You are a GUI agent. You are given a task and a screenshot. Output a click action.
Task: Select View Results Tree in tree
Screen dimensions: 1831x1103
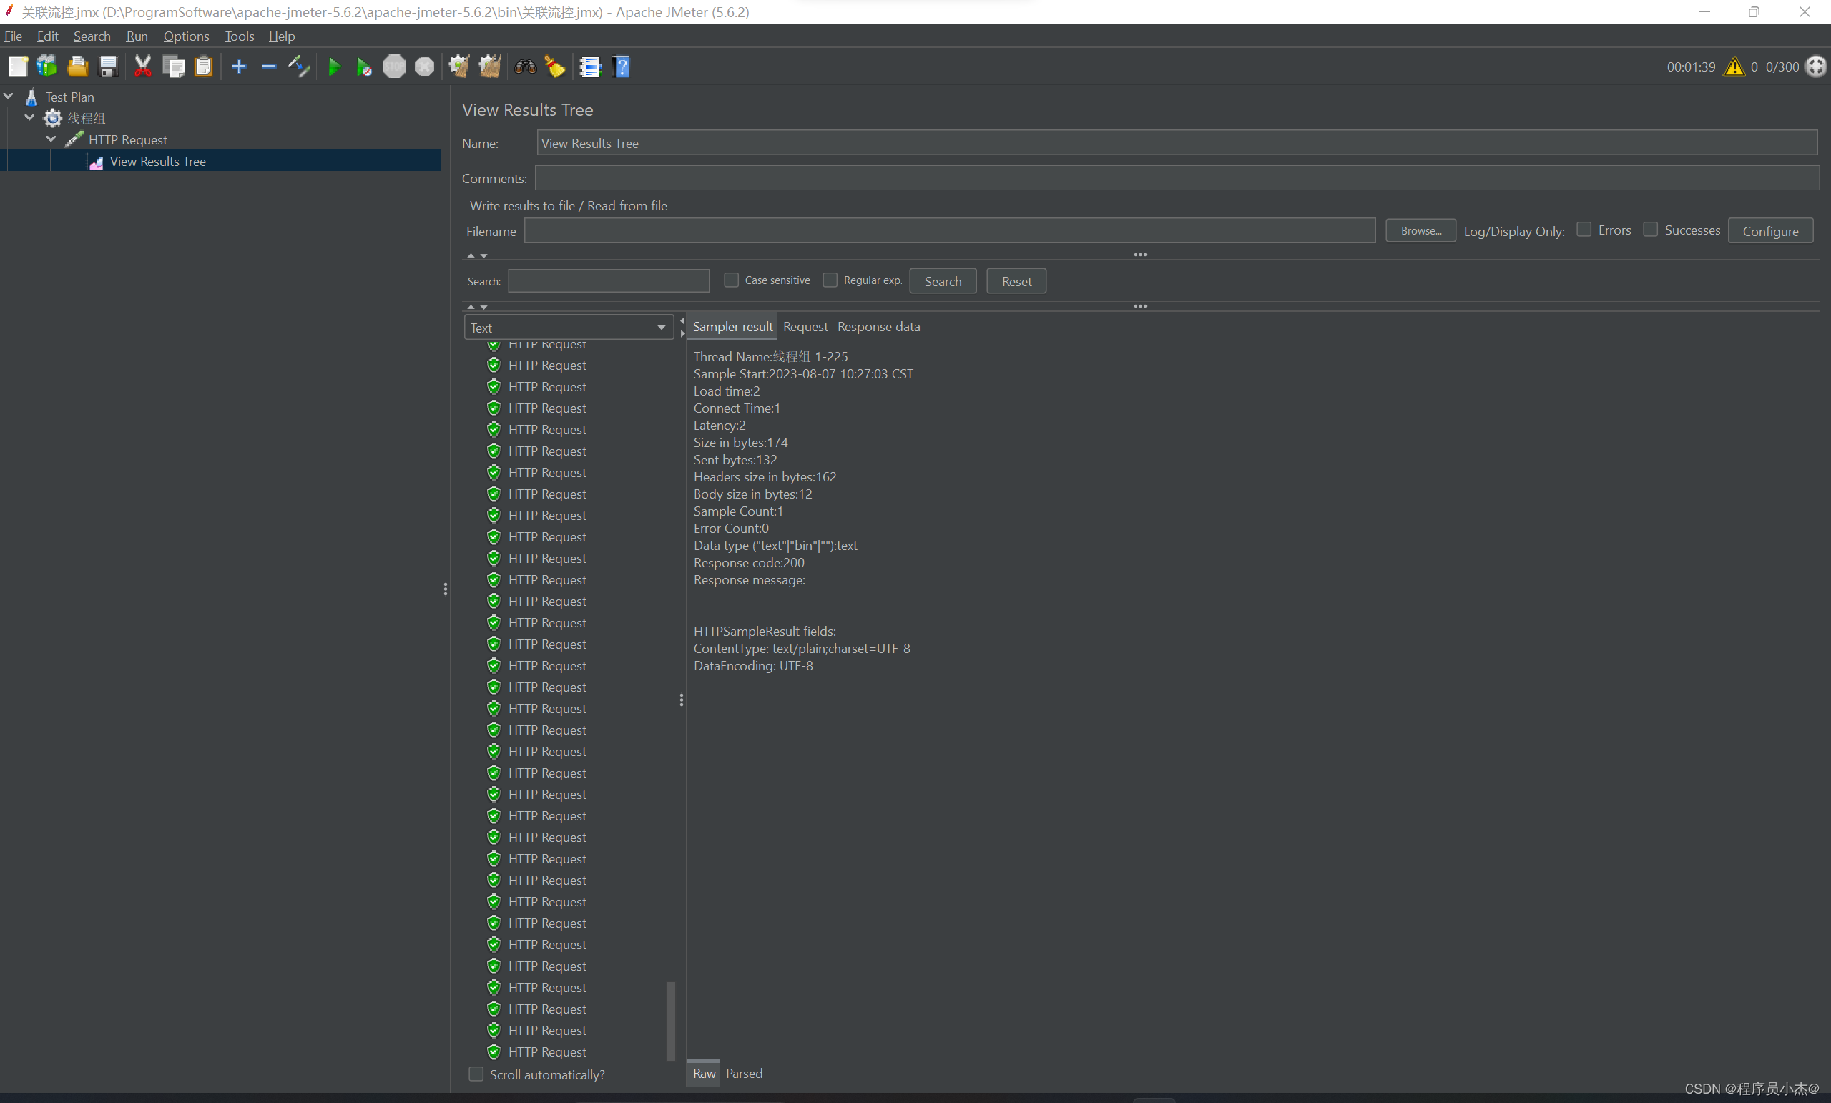click(157, 161)
